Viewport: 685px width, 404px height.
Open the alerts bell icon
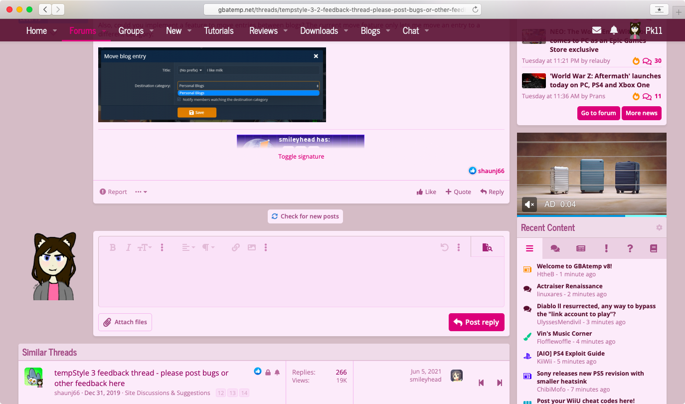click(614, 30)
